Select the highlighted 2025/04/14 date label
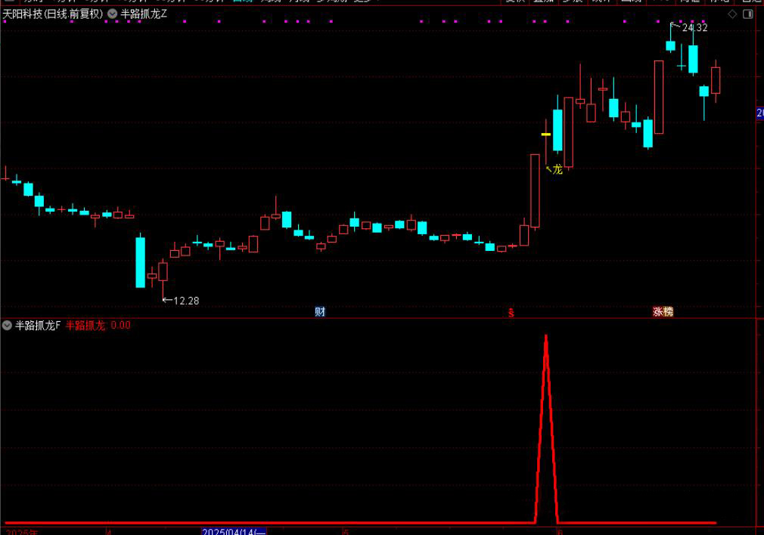 click(234, 531)
